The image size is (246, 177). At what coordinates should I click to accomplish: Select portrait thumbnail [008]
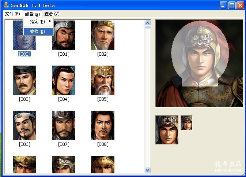click(x=103, y=125)
